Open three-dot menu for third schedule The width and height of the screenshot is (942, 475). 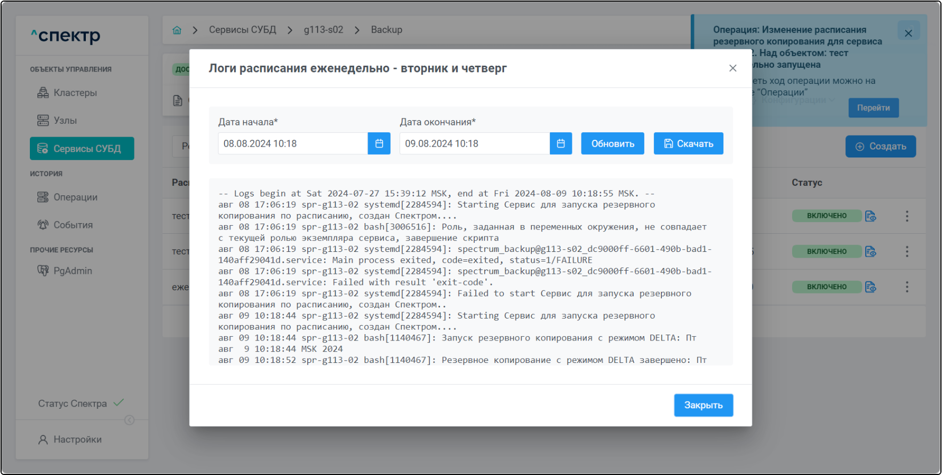tap(907, 287)
